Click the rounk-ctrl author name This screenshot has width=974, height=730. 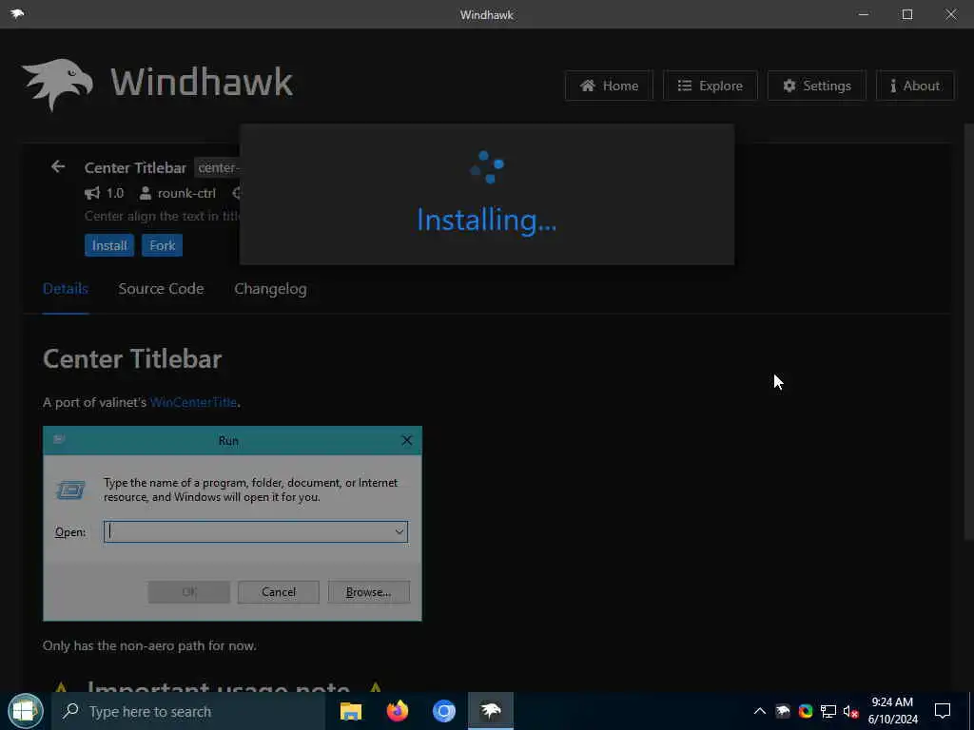point(186,193)
